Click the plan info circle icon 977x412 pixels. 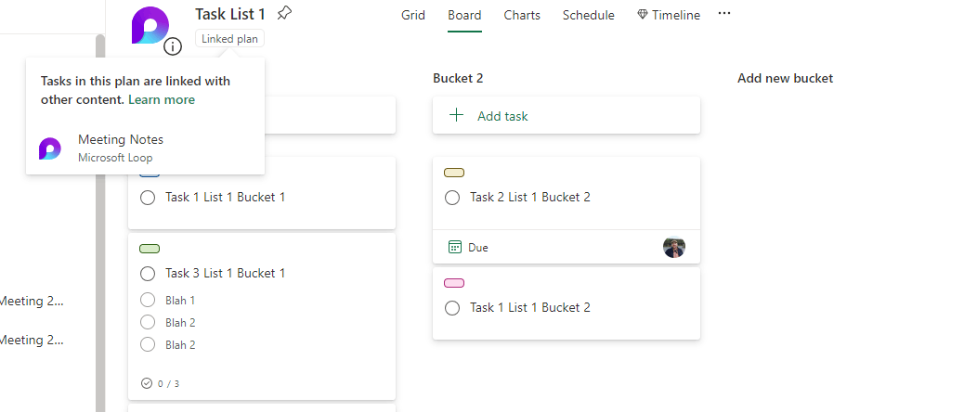click(x=173, y=47)
